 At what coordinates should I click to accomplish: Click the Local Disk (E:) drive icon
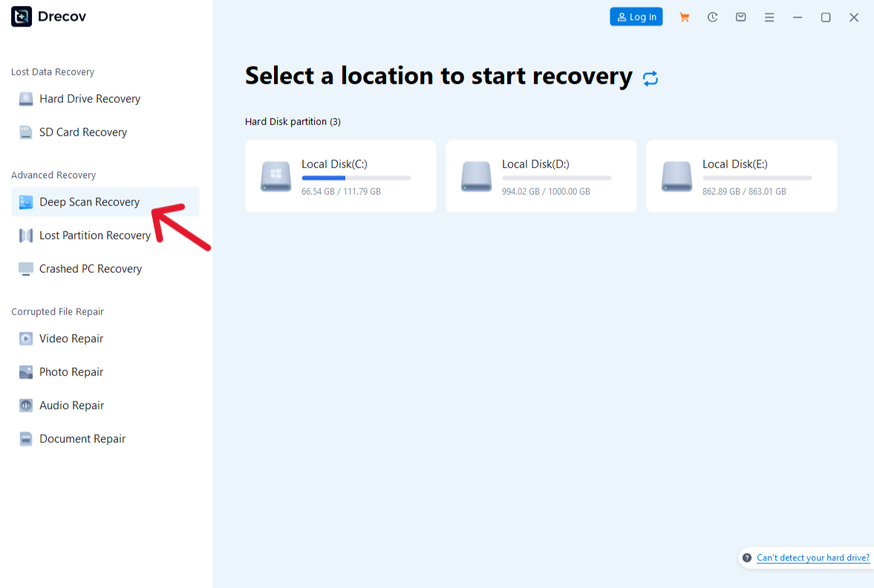pyautogui.click(x=676, y=176)
